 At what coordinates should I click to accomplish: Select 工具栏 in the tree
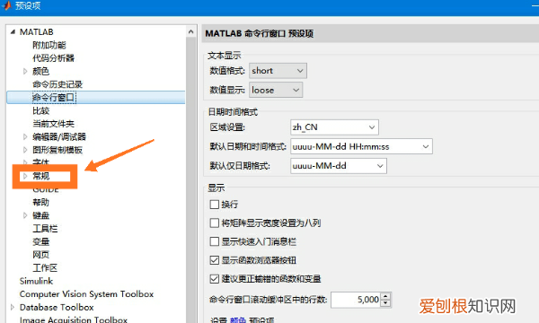(x=45, y=228)
